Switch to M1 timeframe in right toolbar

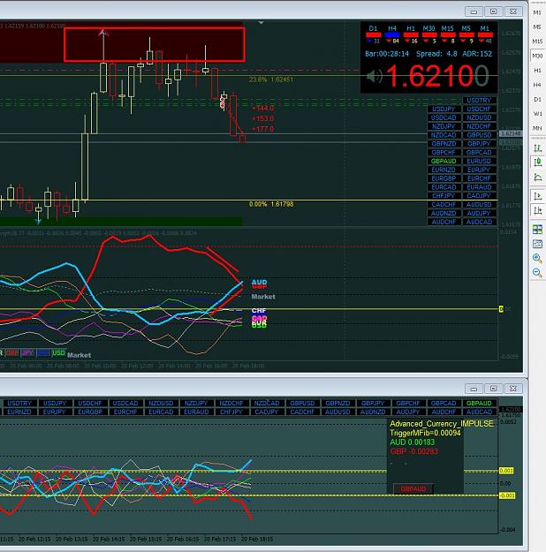[537, 12]
